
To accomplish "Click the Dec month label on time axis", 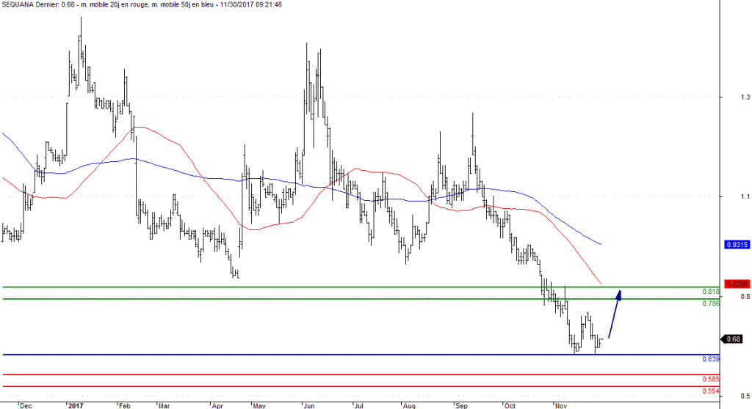I will pyautogui.click(x=25, y=404).
